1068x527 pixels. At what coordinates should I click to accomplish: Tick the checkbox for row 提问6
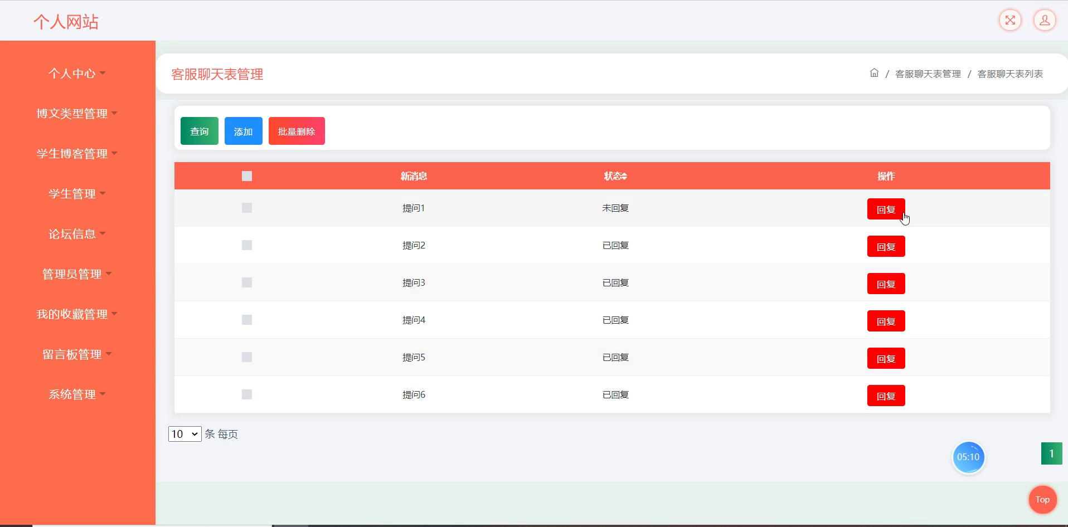click(247, 394)
